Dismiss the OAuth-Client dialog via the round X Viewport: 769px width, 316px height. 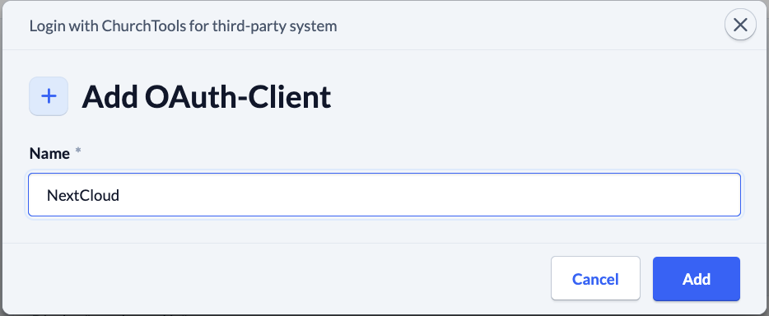coord(740,25)
